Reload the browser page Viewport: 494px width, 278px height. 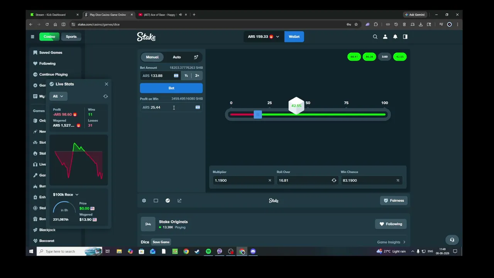(47, 24)
